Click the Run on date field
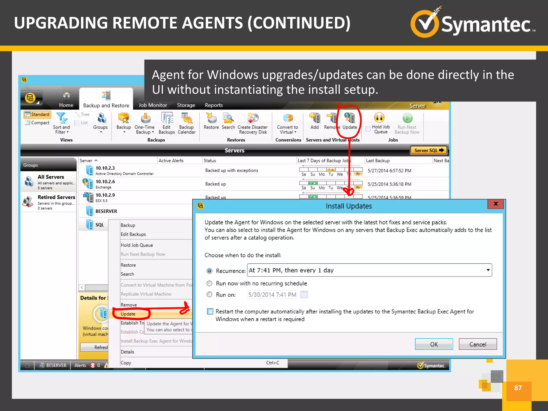 click(x=272, y=295)
